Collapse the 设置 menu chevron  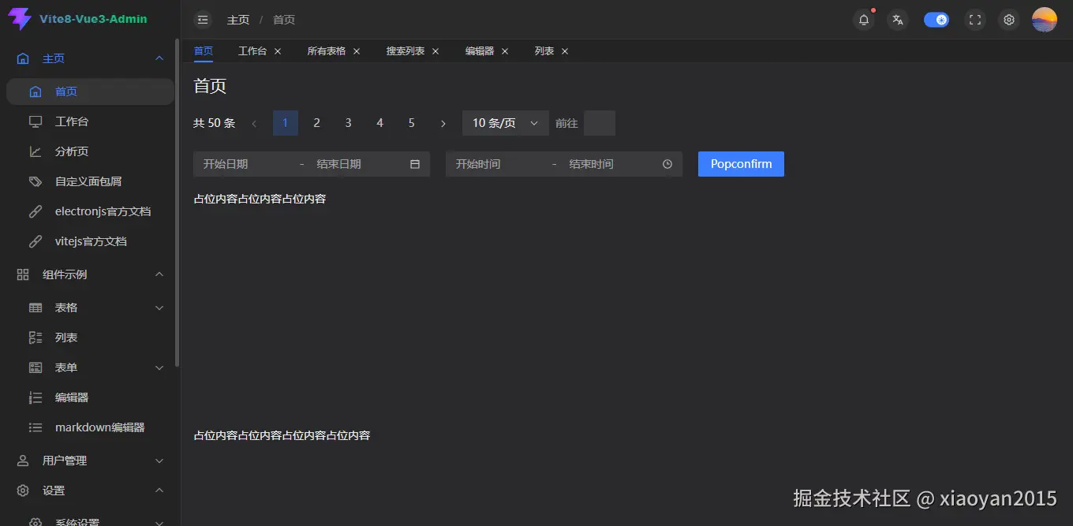tap(159, 491)
